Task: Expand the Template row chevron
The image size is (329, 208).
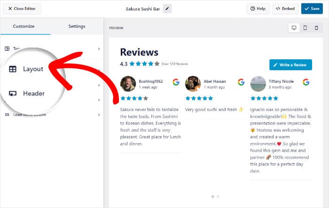Action: (99, 49)
